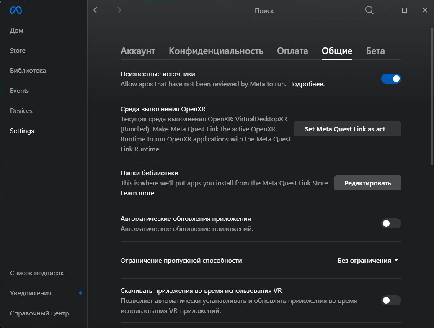This screenshot has width=434, height=328.
Task: Open Справочный центр in the sidebar
Action: coord(39,313)
